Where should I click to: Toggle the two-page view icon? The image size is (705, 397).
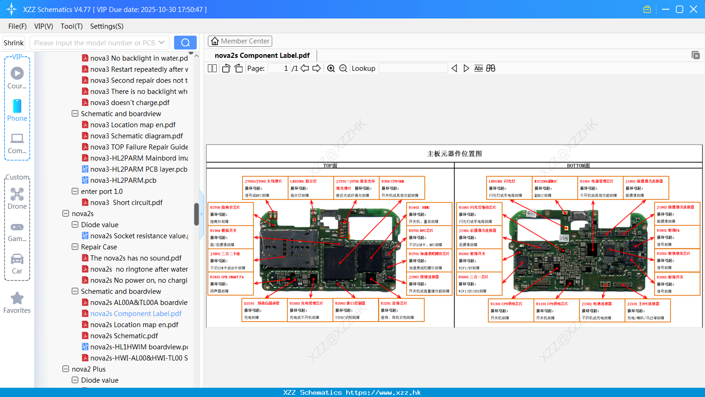(x=212, y=68)
